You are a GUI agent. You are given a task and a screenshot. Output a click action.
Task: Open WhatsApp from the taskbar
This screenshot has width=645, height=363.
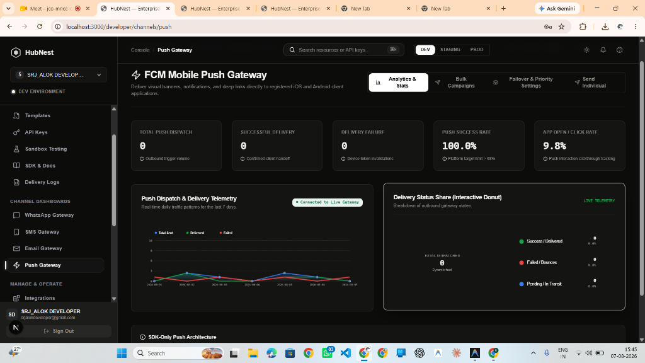pyautogui.click(x=328, y=353)
